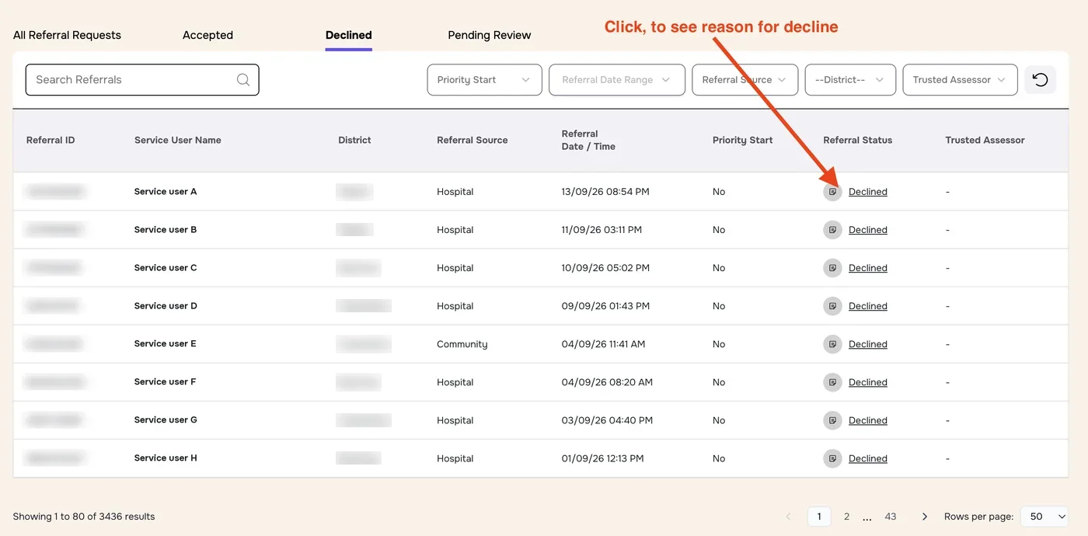Click the Referral Source column header

[472, 140]
